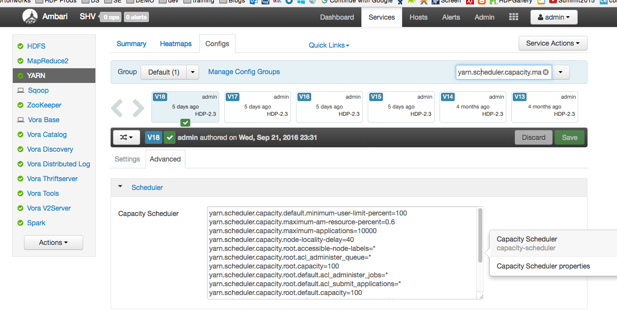This screenshot has width=617, height=322.
Task: Switch to the Summary tab
Action: click(x=131, y=44)
